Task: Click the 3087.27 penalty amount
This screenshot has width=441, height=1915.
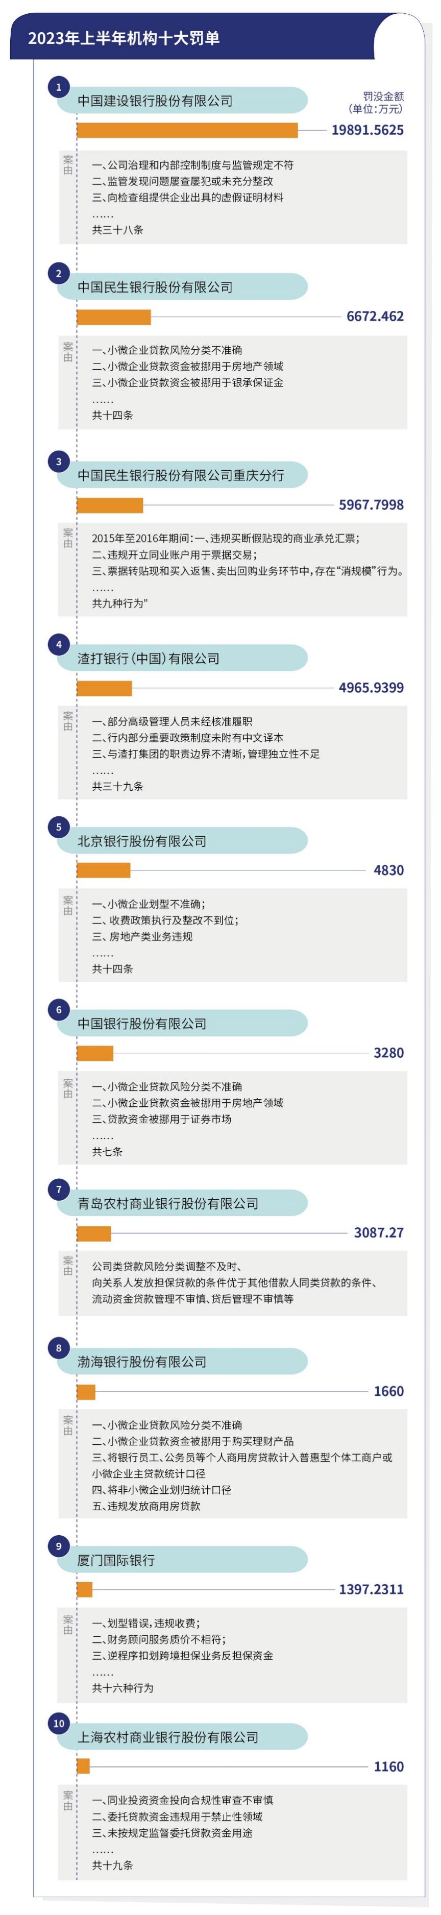Action: coord(379,1232)
